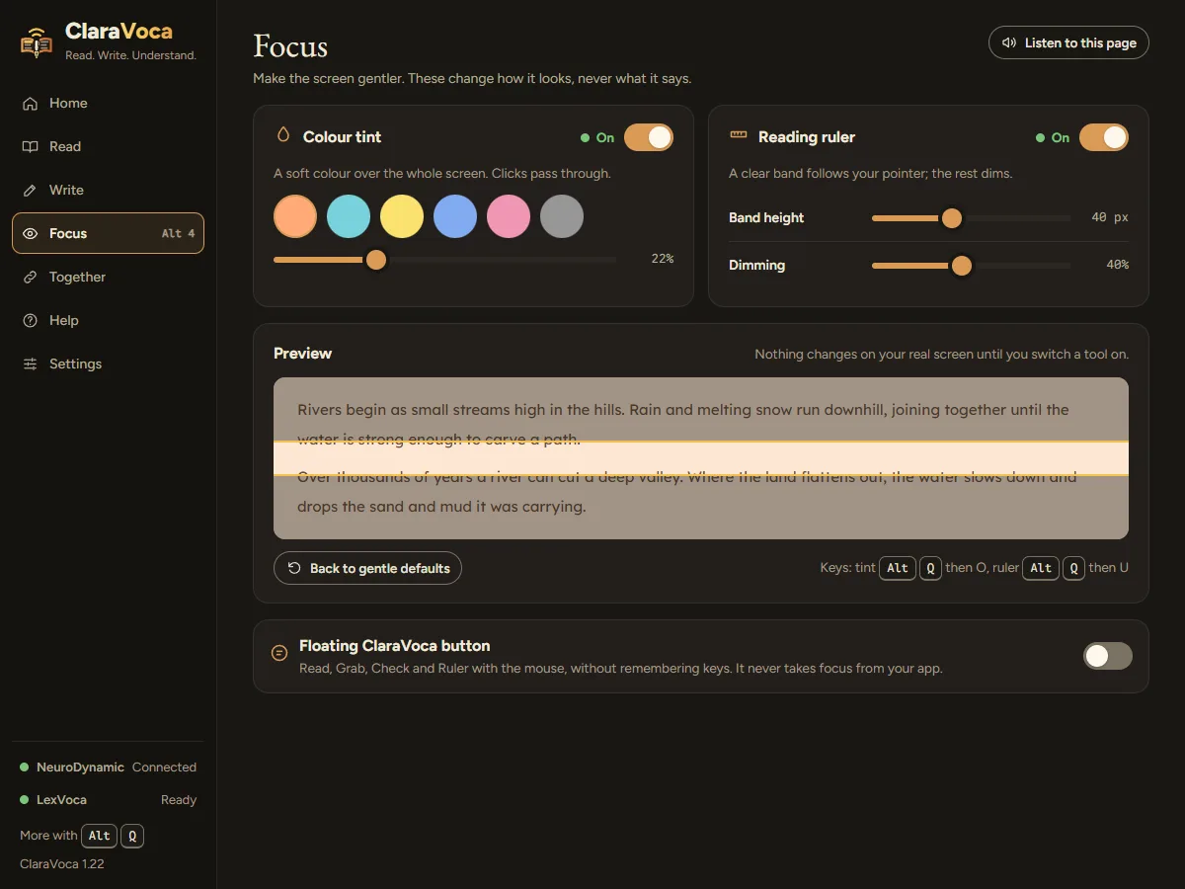Click the green LexVoca status dot

(25, 800)
